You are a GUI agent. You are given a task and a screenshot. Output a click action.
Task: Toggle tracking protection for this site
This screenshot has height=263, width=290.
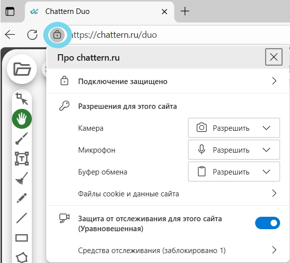pyautogui.click(x=267, y=223)
